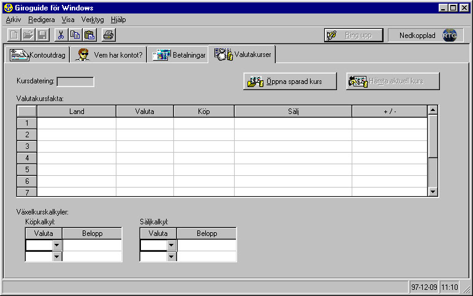Select the Valutakurser tab
The width and height of the screenshot is (473, 296).
coord(242,55)
